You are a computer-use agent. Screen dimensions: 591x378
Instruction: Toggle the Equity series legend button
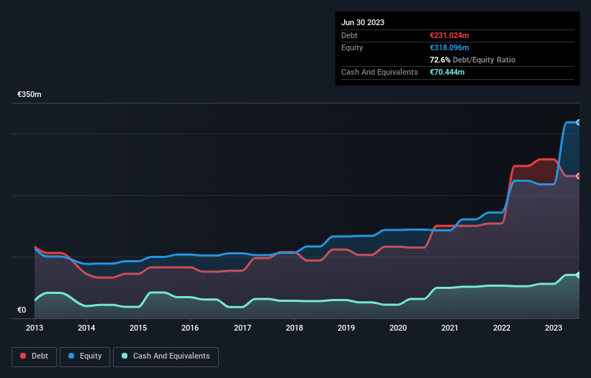click(85, 356)
